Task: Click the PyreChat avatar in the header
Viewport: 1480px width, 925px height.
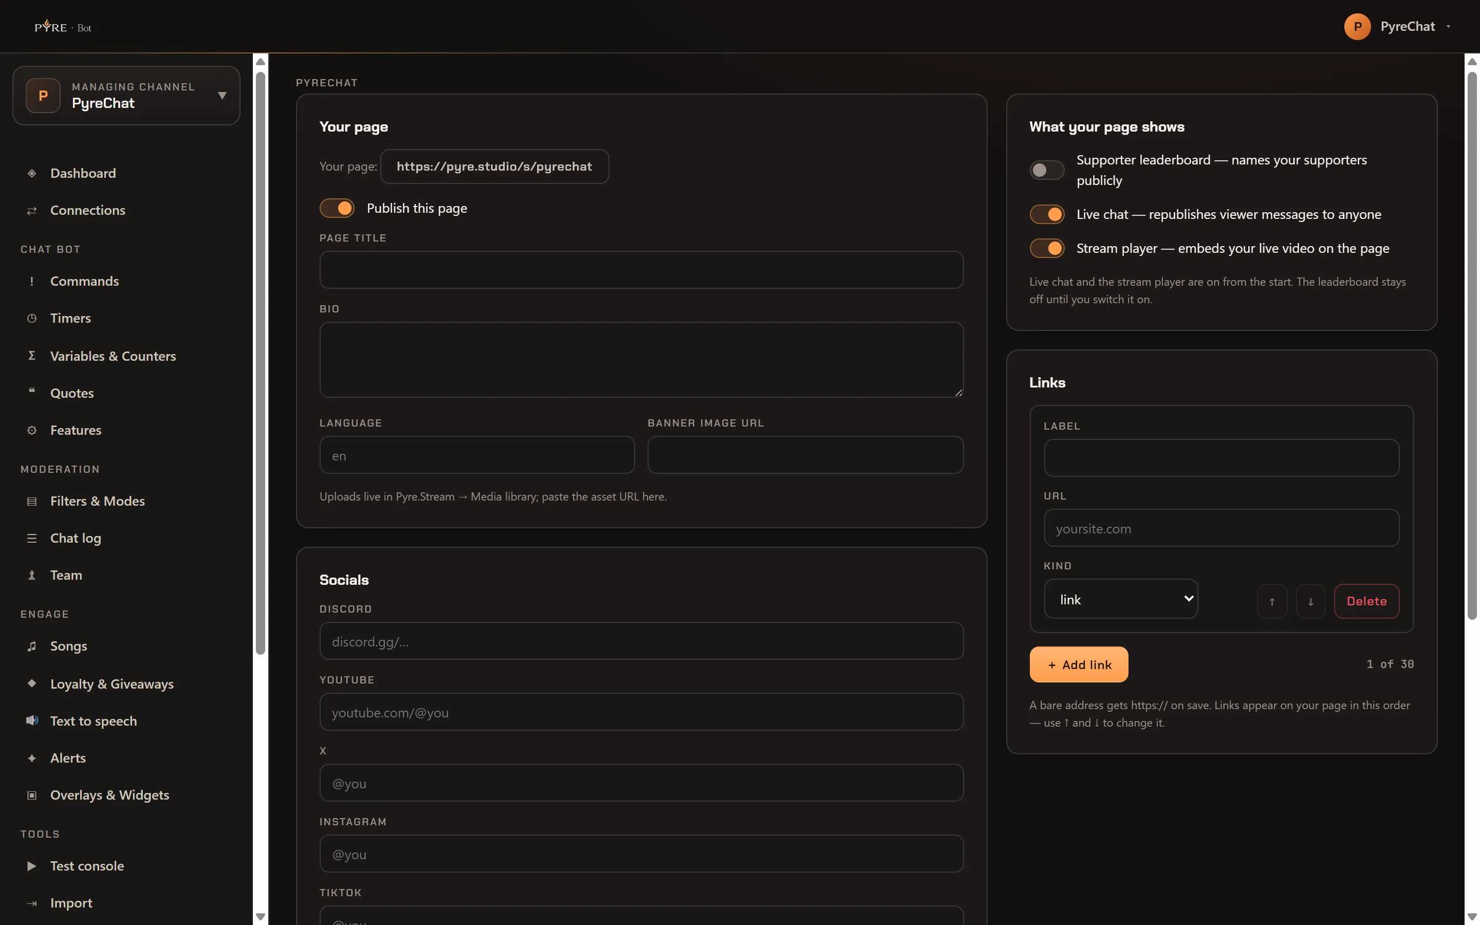Action: (1357, 26)
